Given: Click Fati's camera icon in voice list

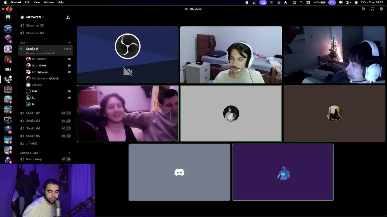Looking at the screenshot, I should [x=70, y=91].
